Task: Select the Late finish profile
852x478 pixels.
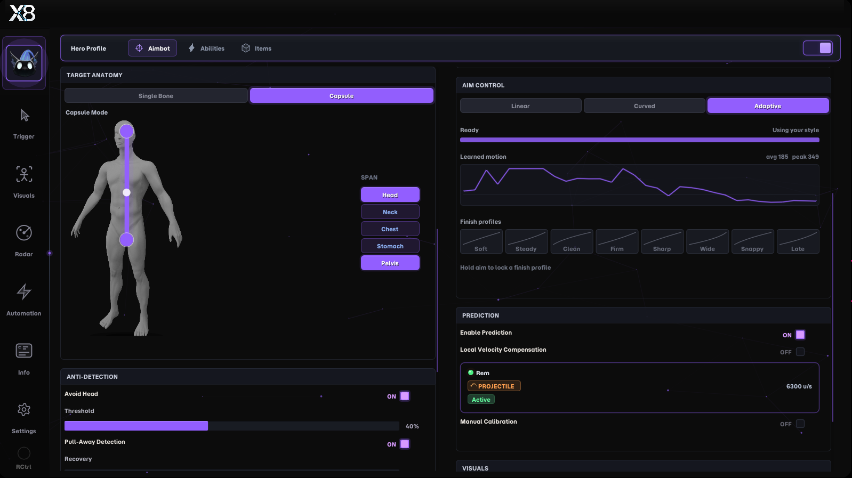Action: (x=798, y=241)
